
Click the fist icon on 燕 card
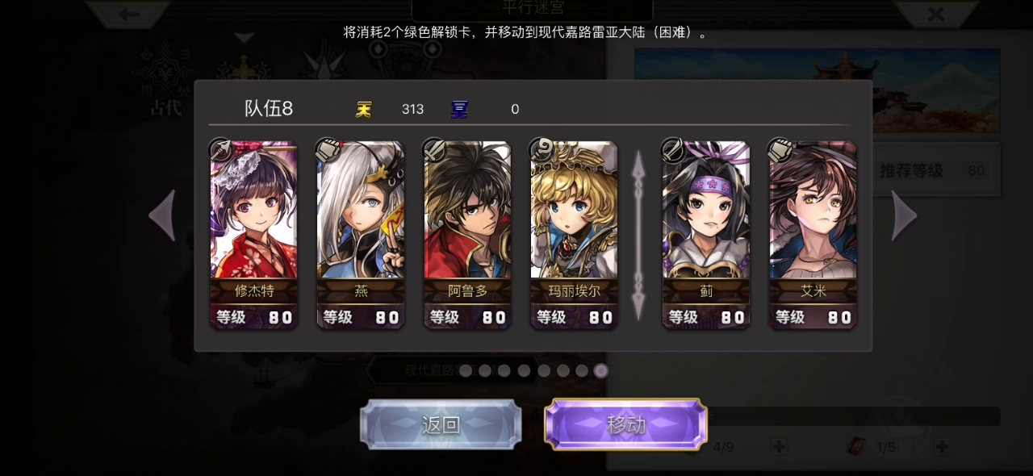(x=327, y=150)
